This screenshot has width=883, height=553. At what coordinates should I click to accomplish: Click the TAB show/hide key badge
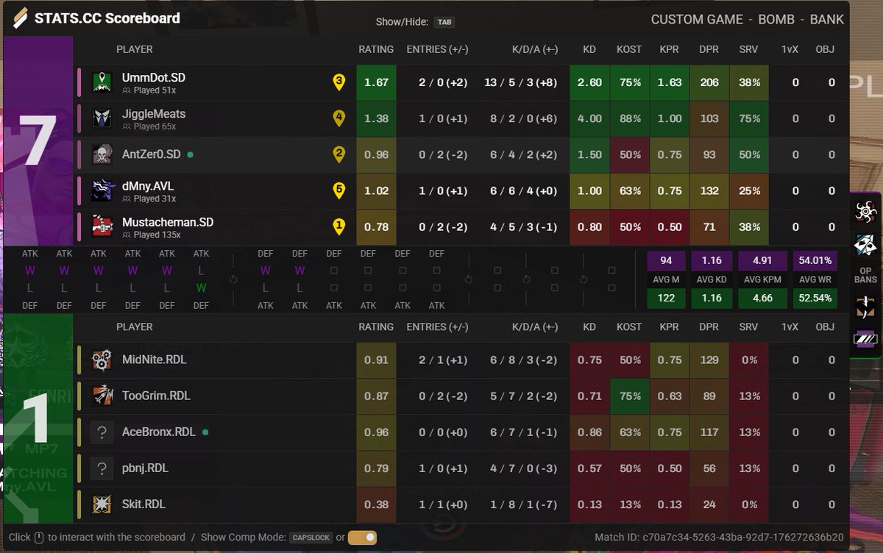pyautogui.click(x=444, y=22)
